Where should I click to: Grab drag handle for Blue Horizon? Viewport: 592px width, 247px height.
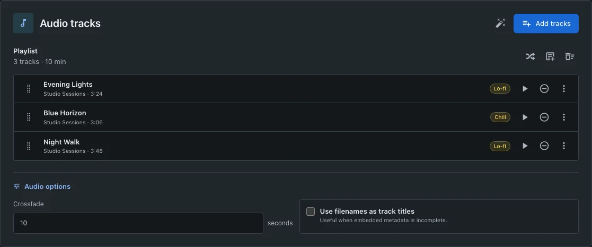(28, 117)
